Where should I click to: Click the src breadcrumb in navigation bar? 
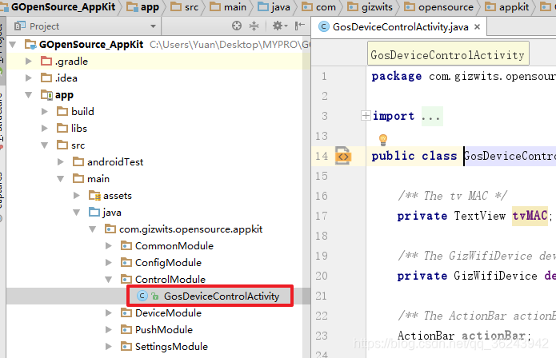184,7
